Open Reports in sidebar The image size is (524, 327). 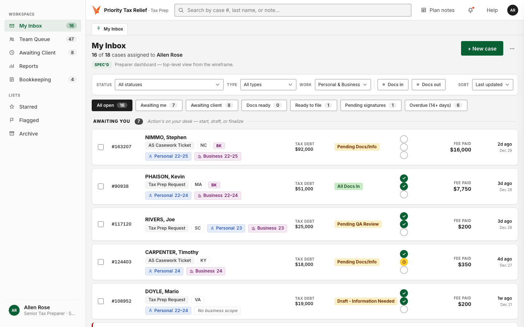tap(43, 66)
